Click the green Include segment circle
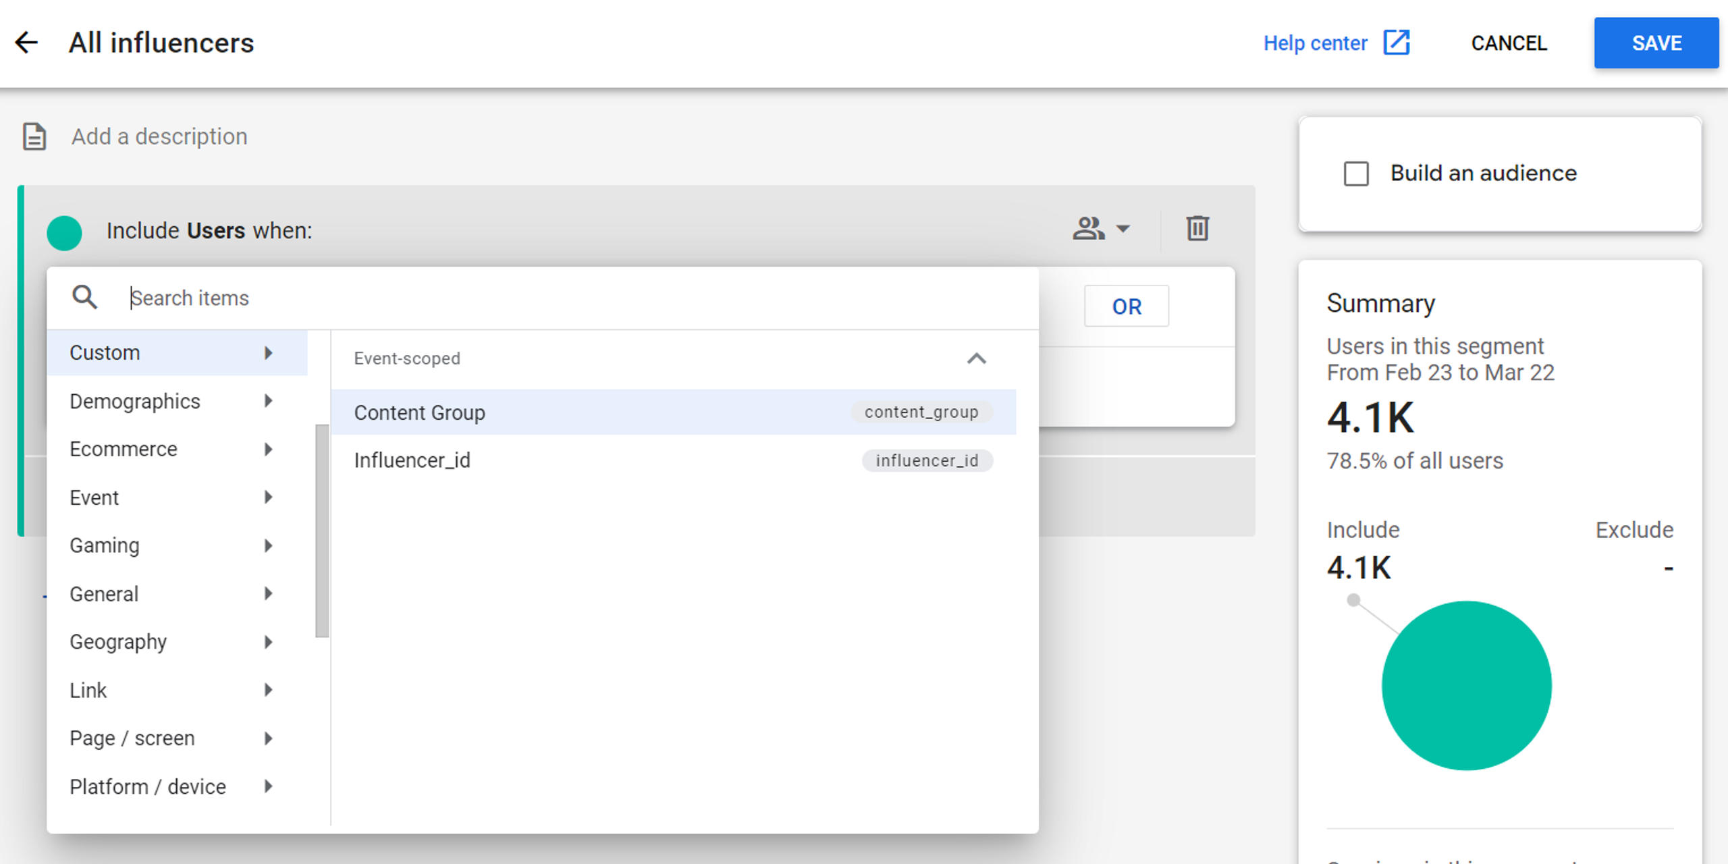 (65, 233)
